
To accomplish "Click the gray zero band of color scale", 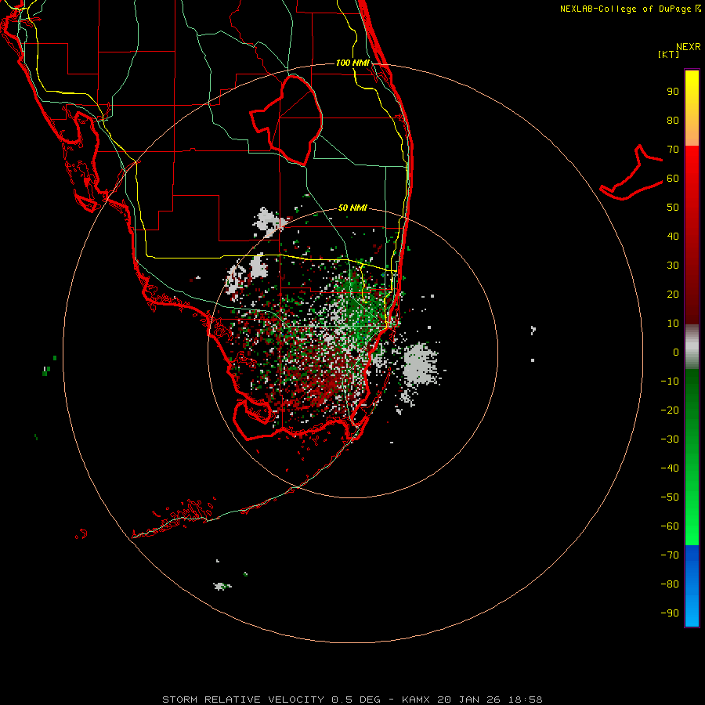I will tap(692, 347).
